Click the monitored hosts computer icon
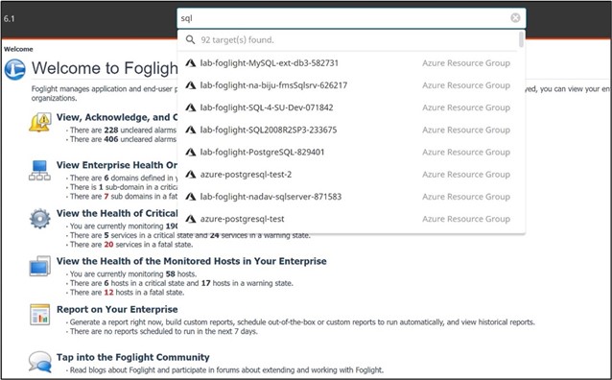 [x=40, y=266]
